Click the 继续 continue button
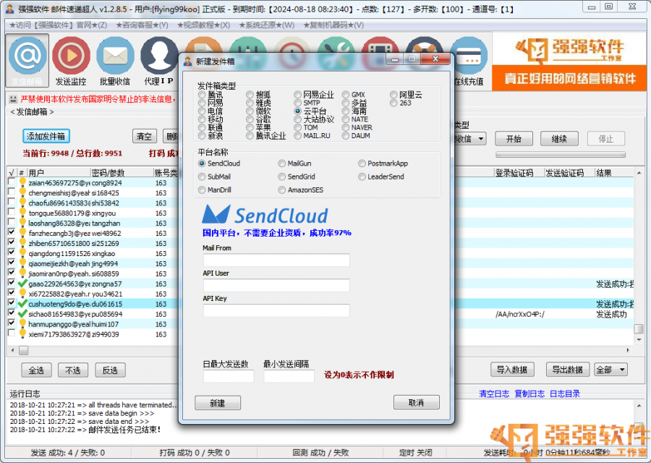The image size is (651, 463). click(559, 139)
